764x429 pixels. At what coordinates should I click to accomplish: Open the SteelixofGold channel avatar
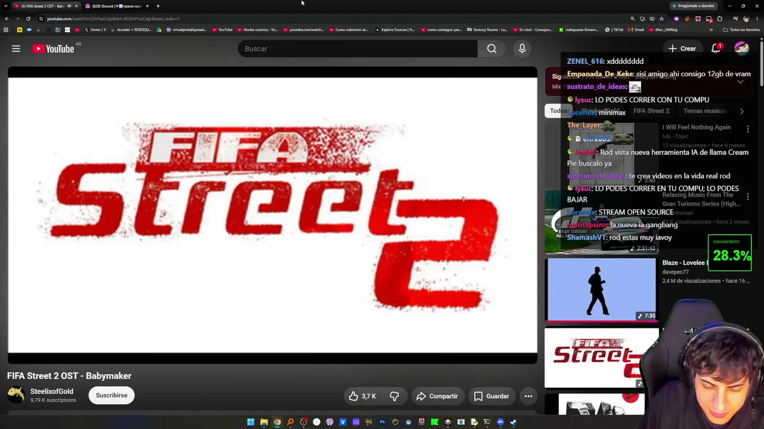16,395
